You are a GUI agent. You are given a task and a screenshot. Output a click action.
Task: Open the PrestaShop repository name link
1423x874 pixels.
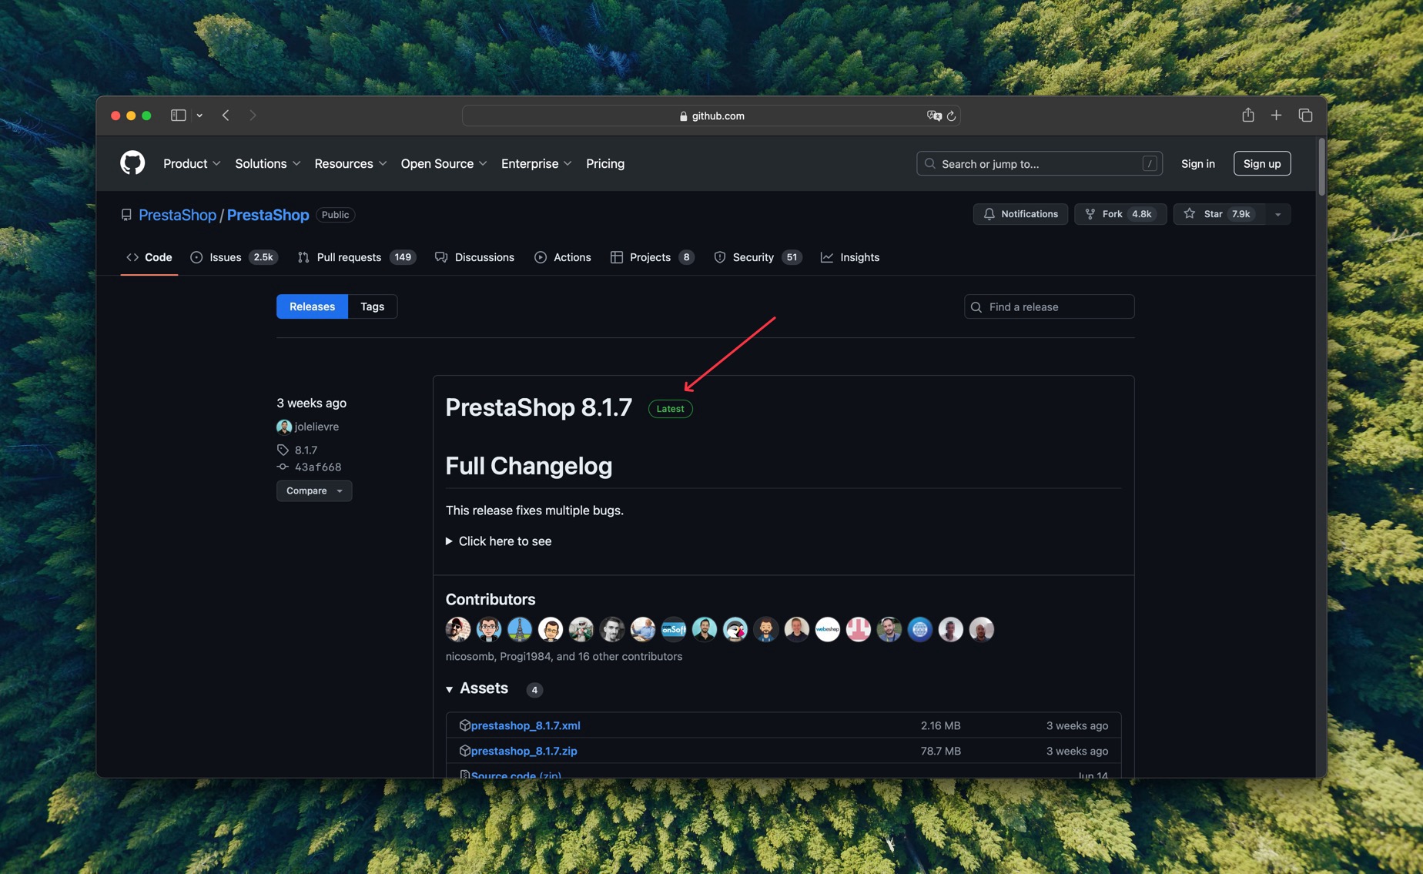click(x=268, y=215)
